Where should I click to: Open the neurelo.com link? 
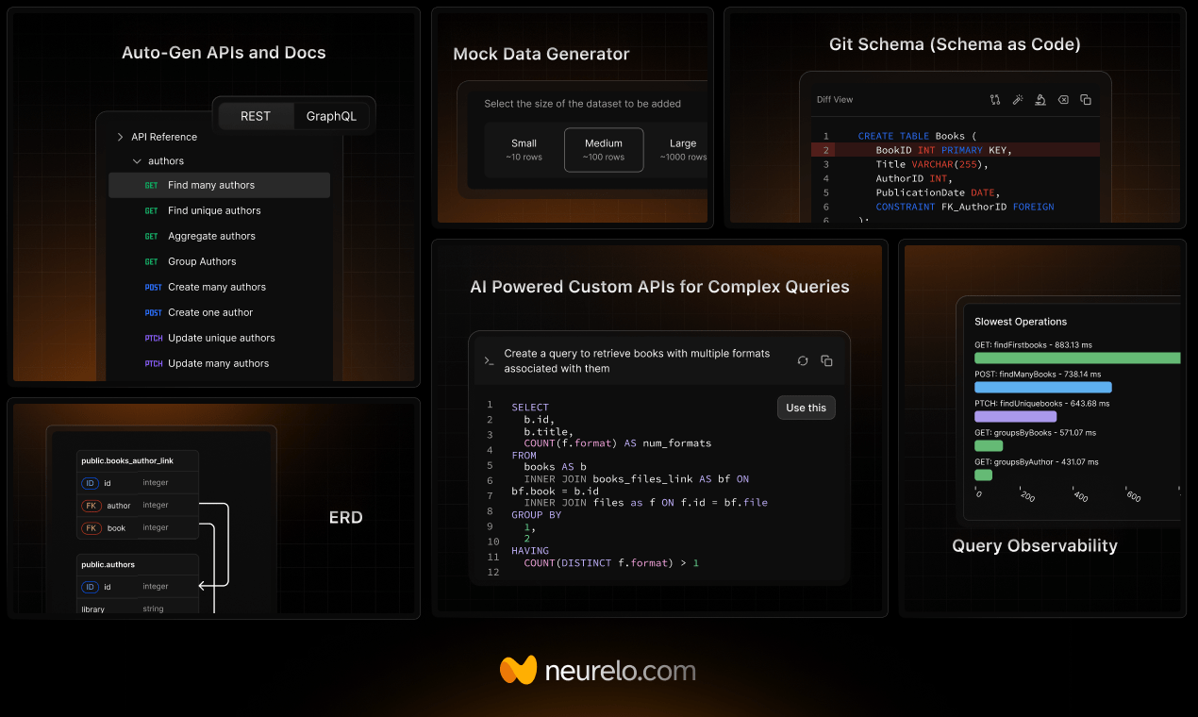(x=620, y=671)
